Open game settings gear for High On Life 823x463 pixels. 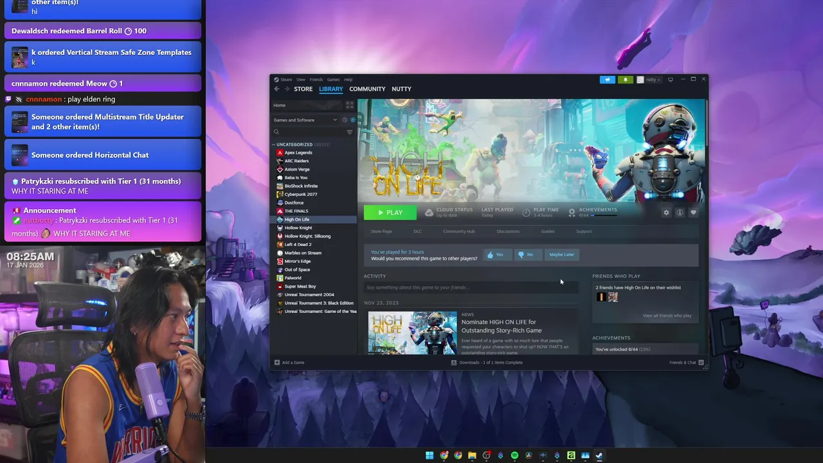pos(666,212)
